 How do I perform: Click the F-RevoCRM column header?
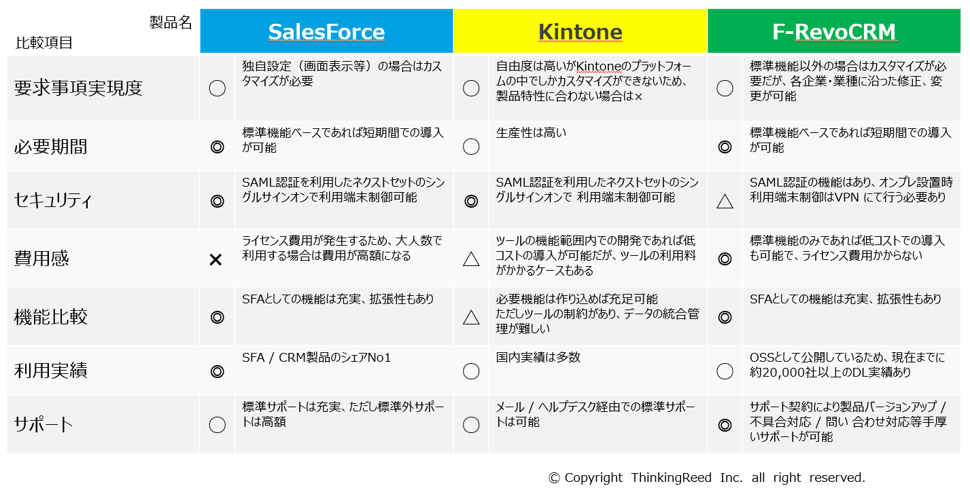(x=834, y=31)
